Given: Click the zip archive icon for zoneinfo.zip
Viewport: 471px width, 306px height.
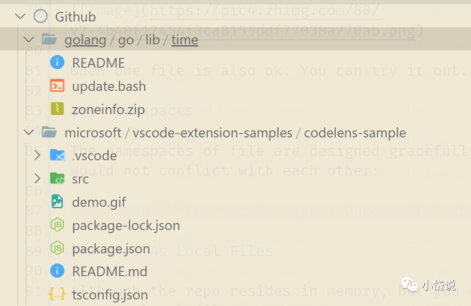Looking at the screenshot, I should pos(57,109).
